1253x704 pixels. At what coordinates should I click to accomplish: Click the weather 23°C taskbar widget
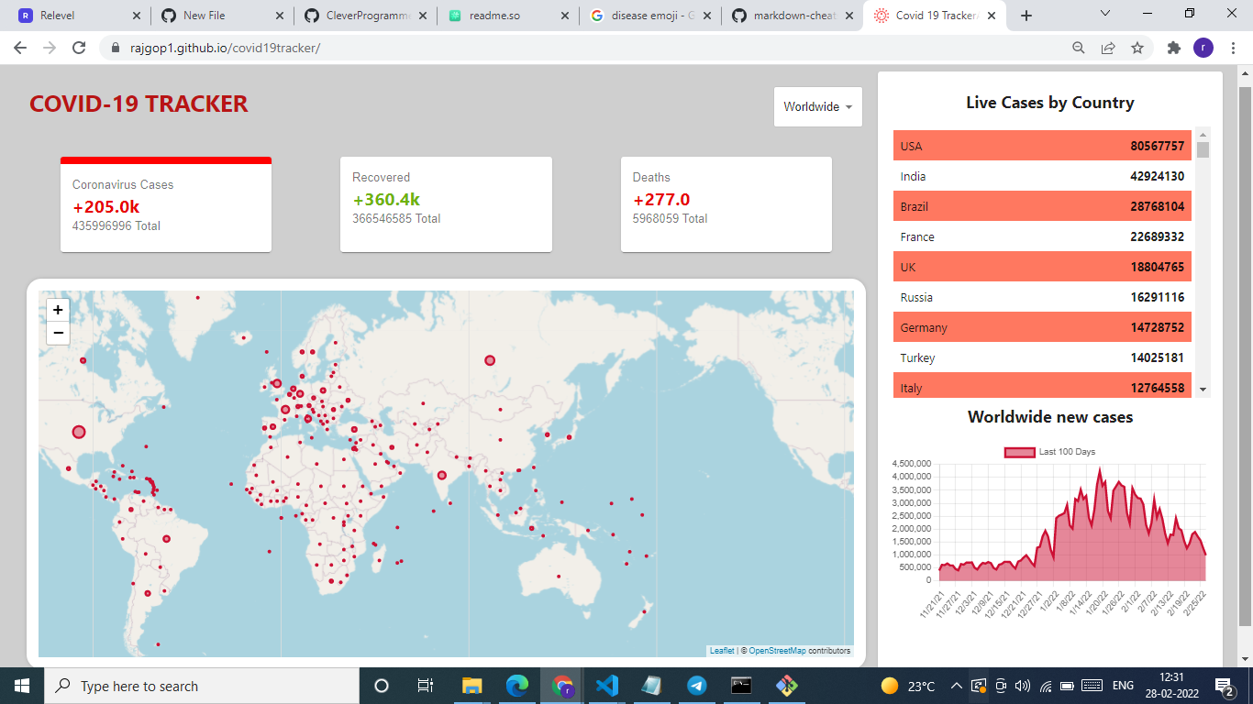tap(907, 686)
